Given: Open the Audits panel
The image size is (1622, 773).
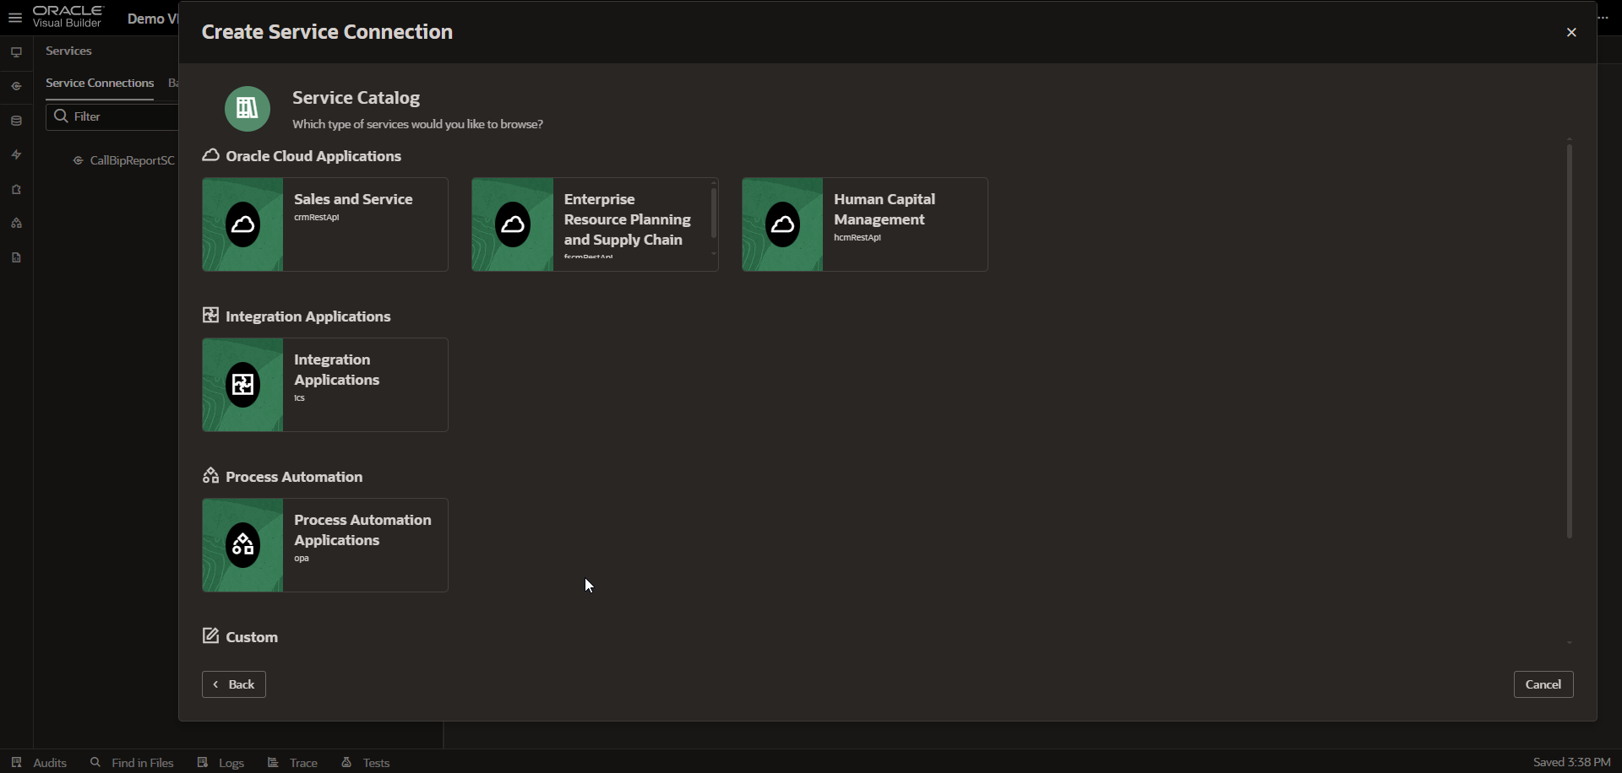Looking at the screenshot, I should pos(39,763).
